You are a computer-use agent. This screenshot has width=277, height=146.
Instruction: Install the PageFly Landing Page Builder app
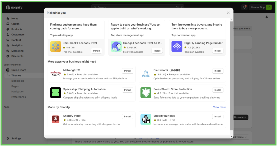[218, 51]
